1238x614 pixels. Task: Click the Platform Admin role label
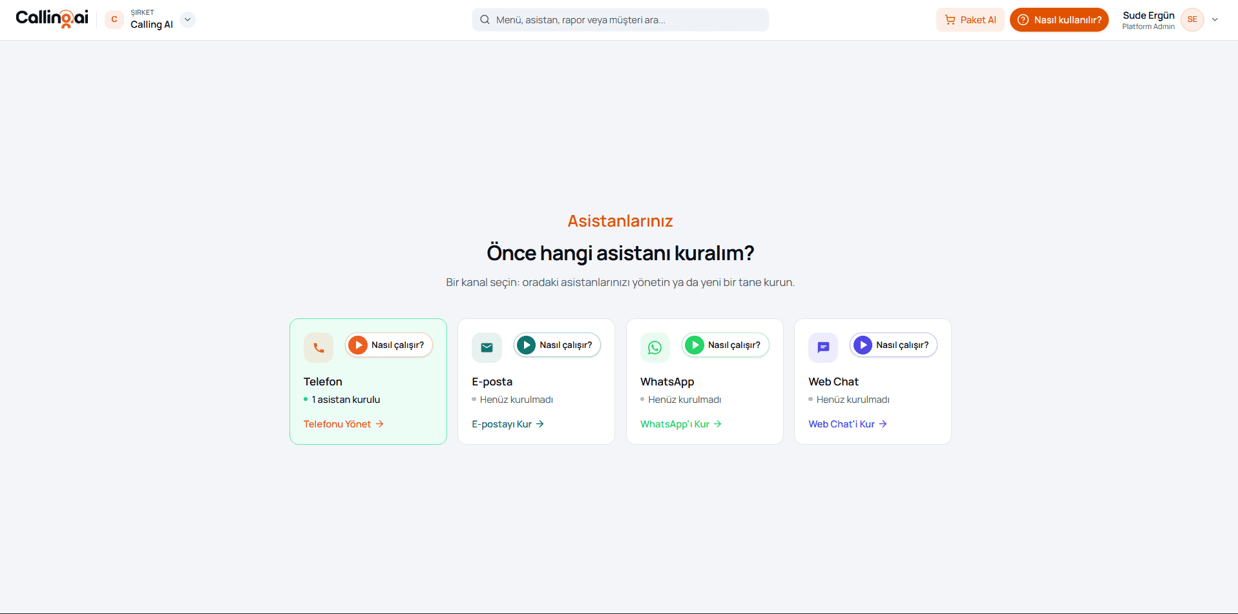tap(1148, 27)
